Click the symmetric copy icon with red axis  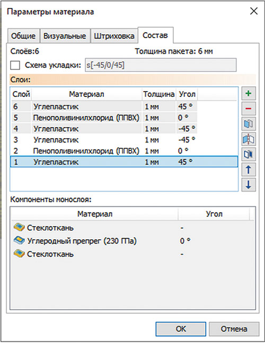pos(249,139)
